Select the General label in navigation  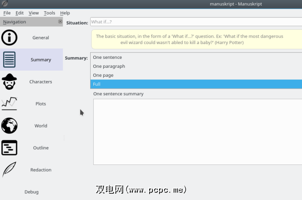click(x=41, y=38)
